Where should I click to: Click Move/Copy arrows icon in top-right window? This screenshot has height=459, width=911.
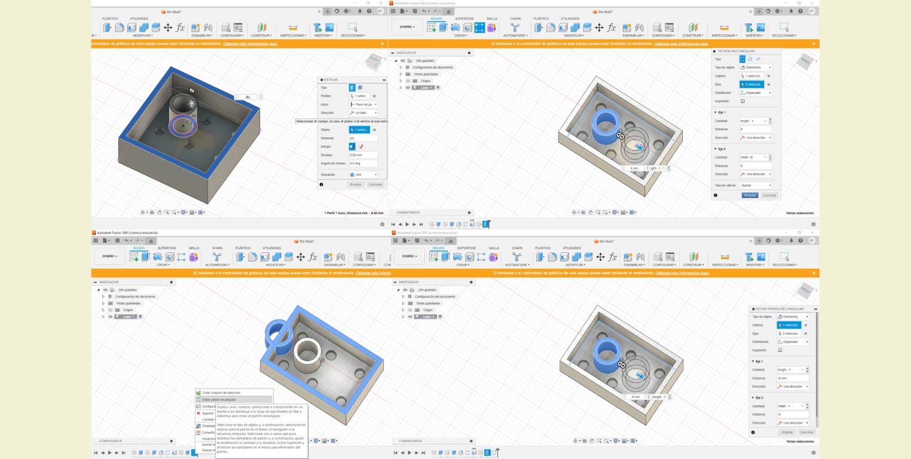(599, 27)
